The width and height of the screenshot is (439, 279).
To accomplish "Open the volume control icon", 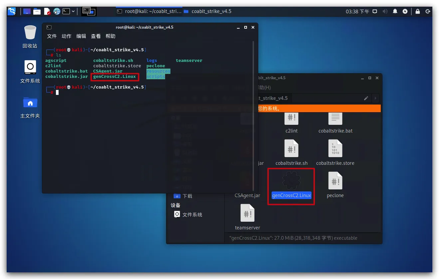I will 385,11.
